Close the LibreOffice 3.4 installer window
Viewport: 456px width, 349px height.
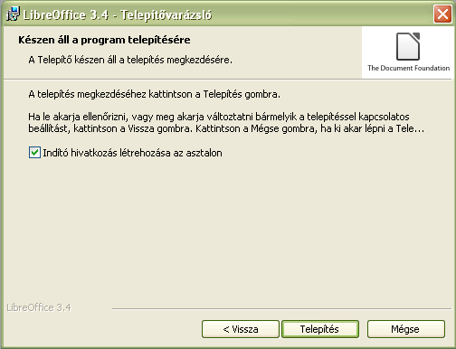point(442,14)
